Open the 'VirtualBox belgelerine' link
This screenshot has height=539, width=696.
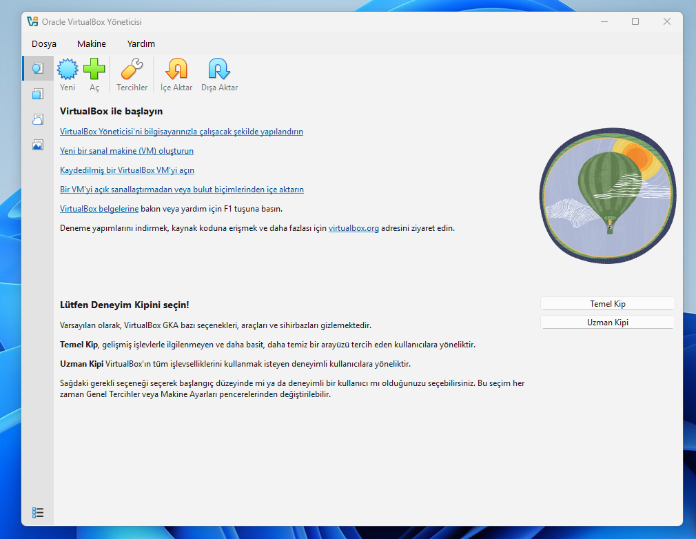pyautogui.click(x=99, y=209)
